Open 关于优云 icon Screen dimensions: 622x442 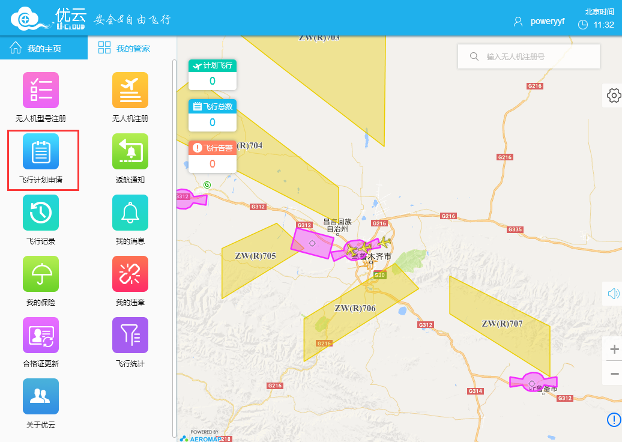[x=41, y=396]
